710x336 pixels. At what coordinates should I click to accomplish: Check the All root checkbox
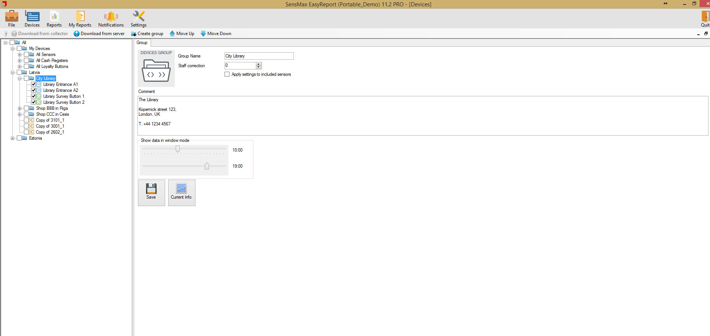point(12,43)
